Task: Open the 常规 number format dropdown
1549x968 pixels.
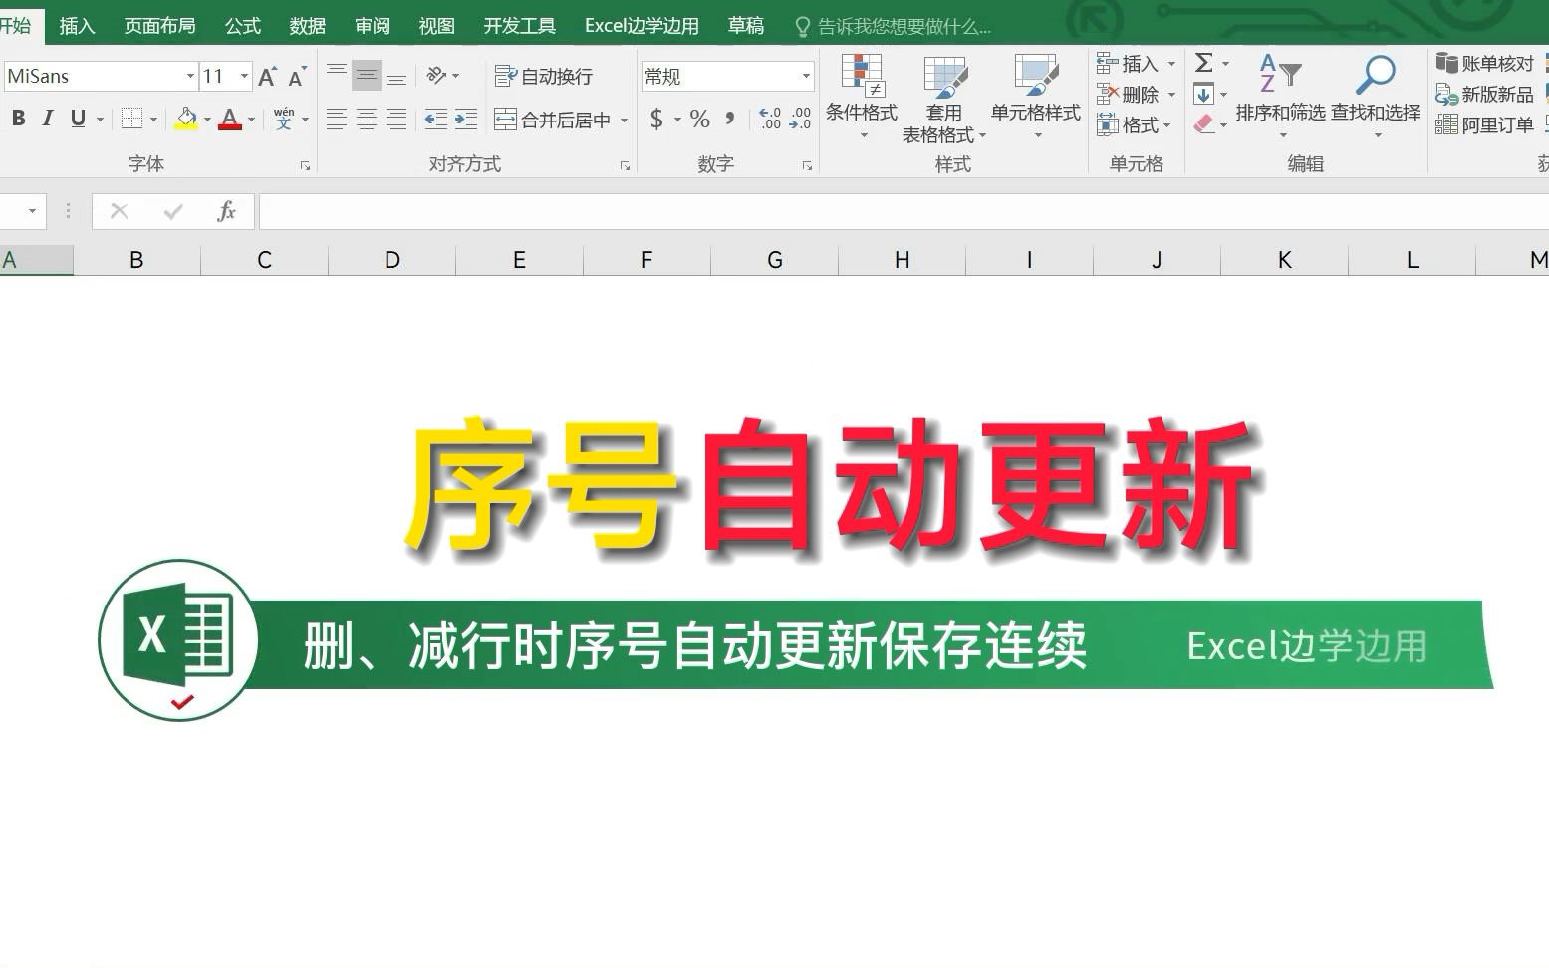Action: tap(806, 75)
